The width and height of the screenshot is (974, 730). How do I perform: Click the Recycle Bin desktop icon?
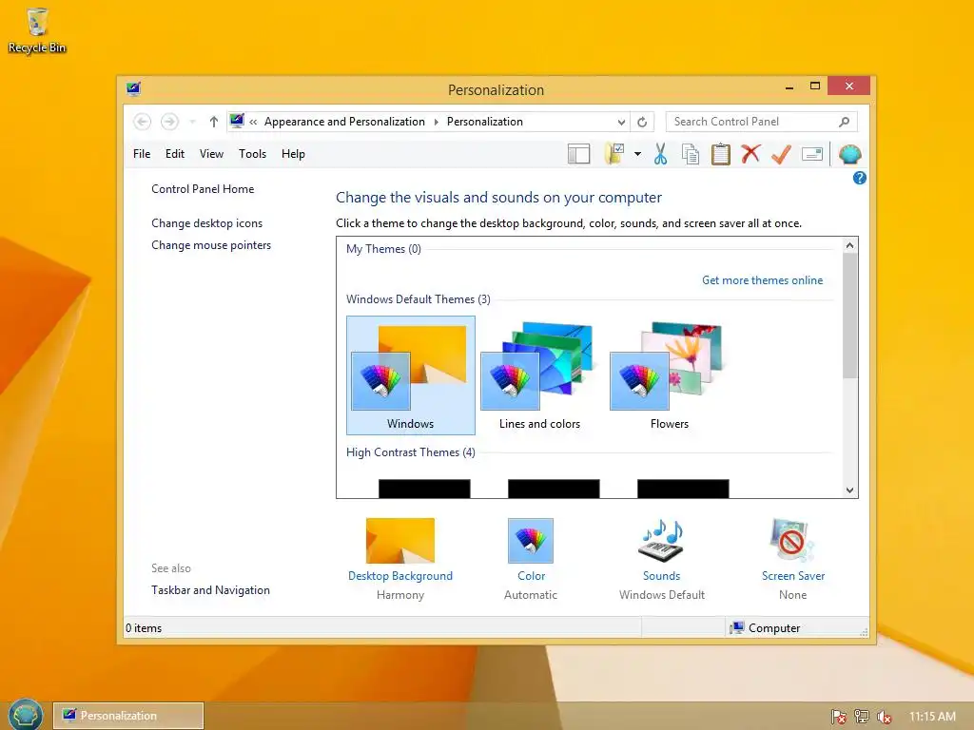pos(37,30)
